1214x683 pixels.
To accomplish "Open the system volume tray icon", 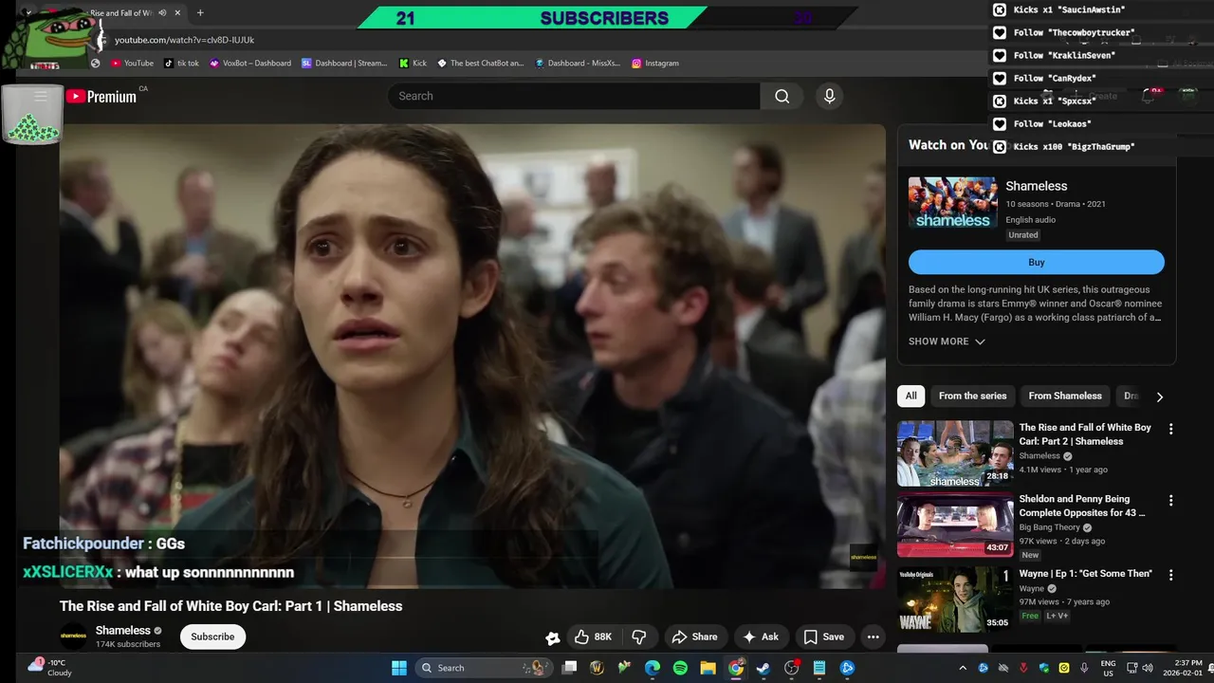I will coord(1149,668).
